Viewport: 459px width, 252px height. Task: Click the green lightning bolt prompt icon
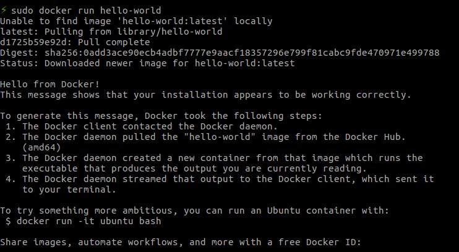[x=4, y=11]
